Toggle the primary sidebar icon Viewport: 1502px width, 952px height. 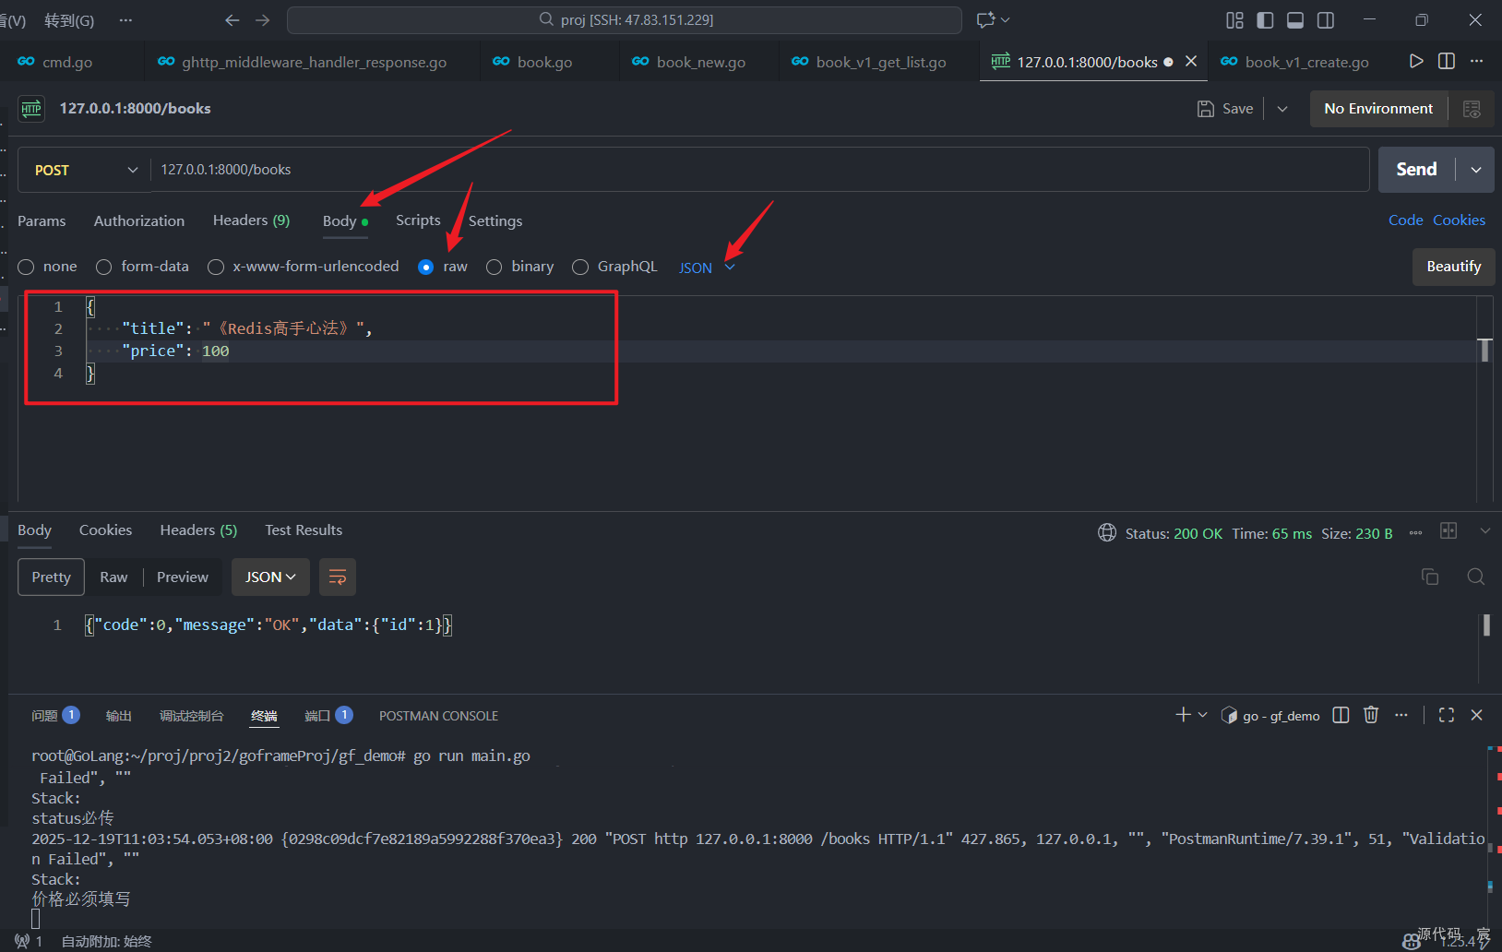pyautogui.click(x=1265, y=20)
